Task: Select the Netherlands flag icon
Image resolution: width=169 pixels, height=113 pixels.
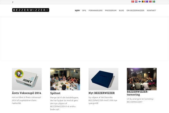Action: pyautogui.click(x=136, y=1)
